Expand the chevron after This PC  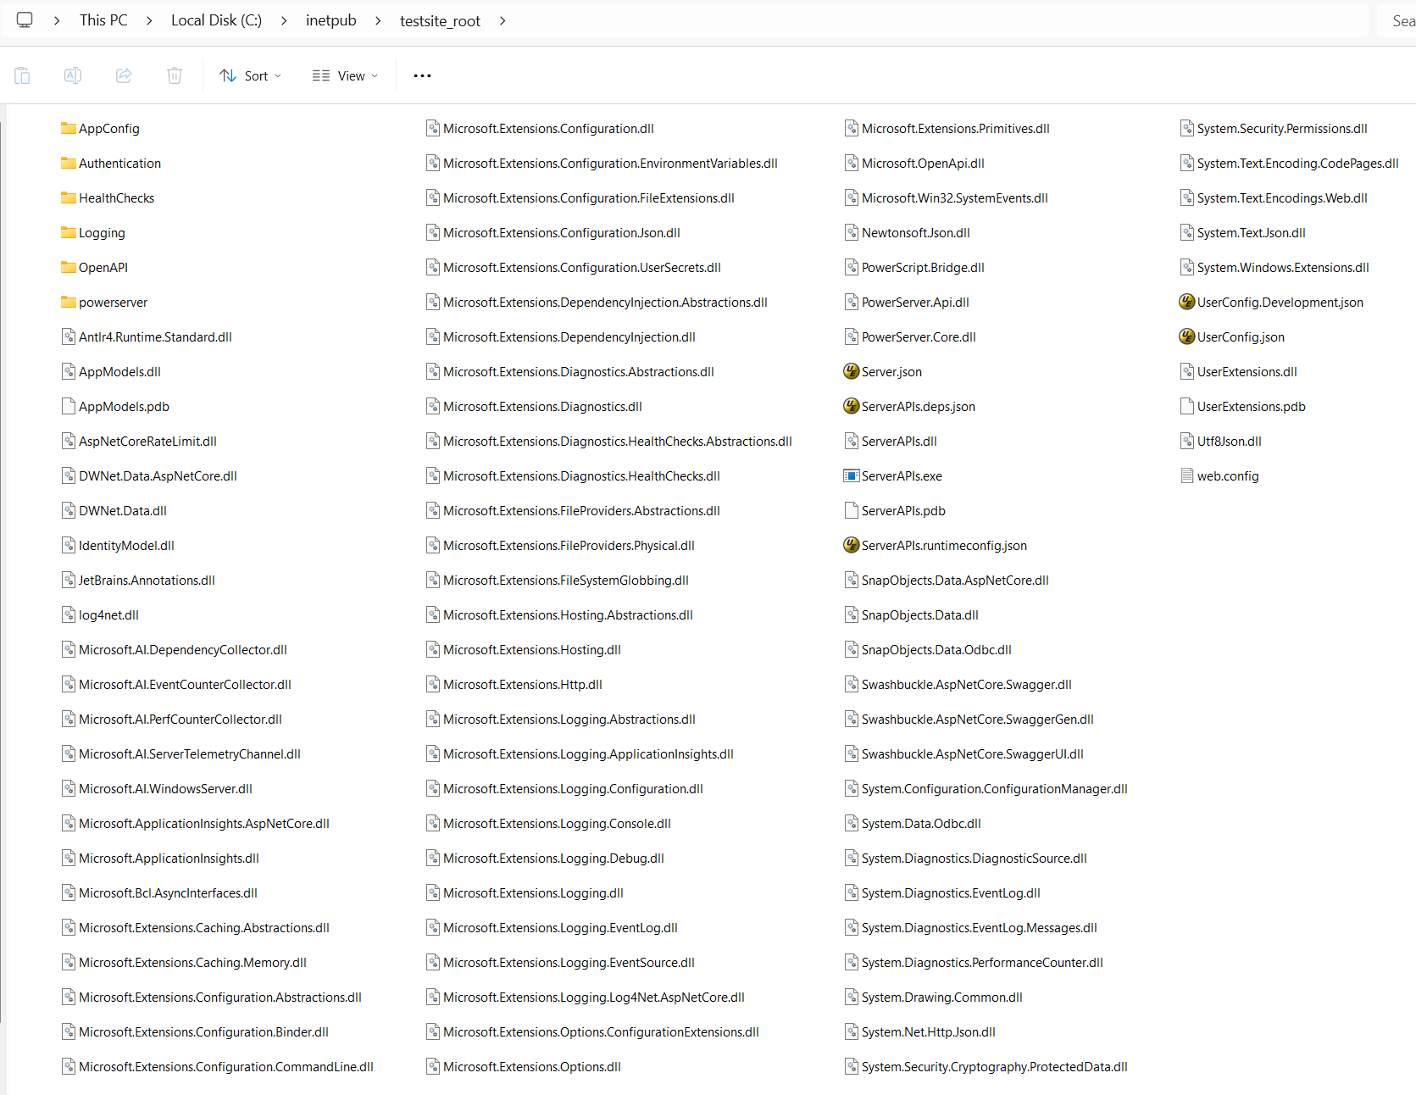(149, 20)
